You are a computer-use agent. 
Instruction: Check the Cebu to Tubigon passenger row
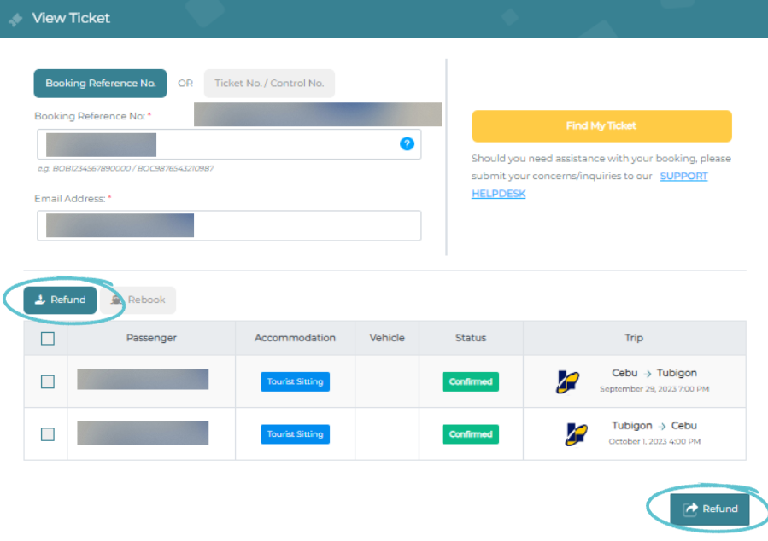coord(48,381)
